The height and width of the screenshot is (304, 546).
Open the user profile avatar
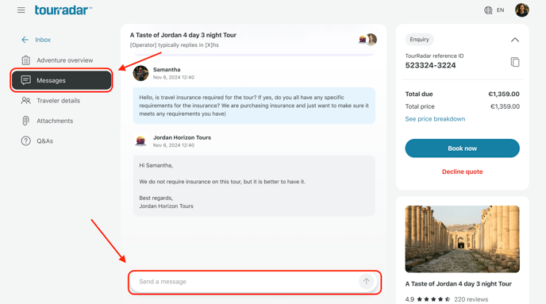point(521,10)
